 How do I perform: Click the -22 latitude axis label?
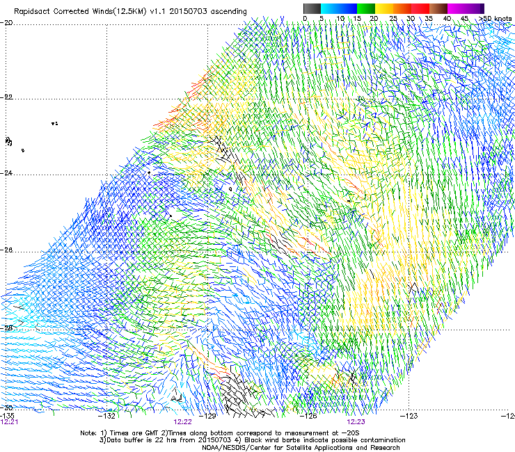(6, 97)
